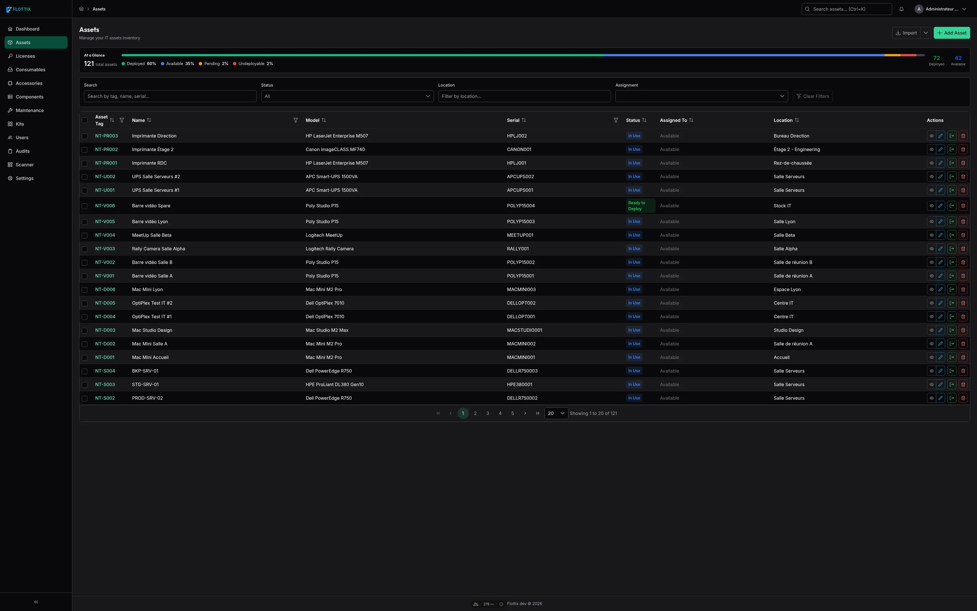Select checkbox for NT-V006 row
The height and width of the screenshot is (611, 977).
(84, 206)
